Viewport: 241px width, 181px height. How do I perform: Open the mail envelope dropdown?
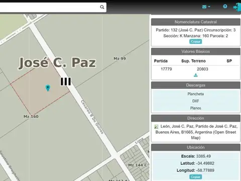coord(206,7)
